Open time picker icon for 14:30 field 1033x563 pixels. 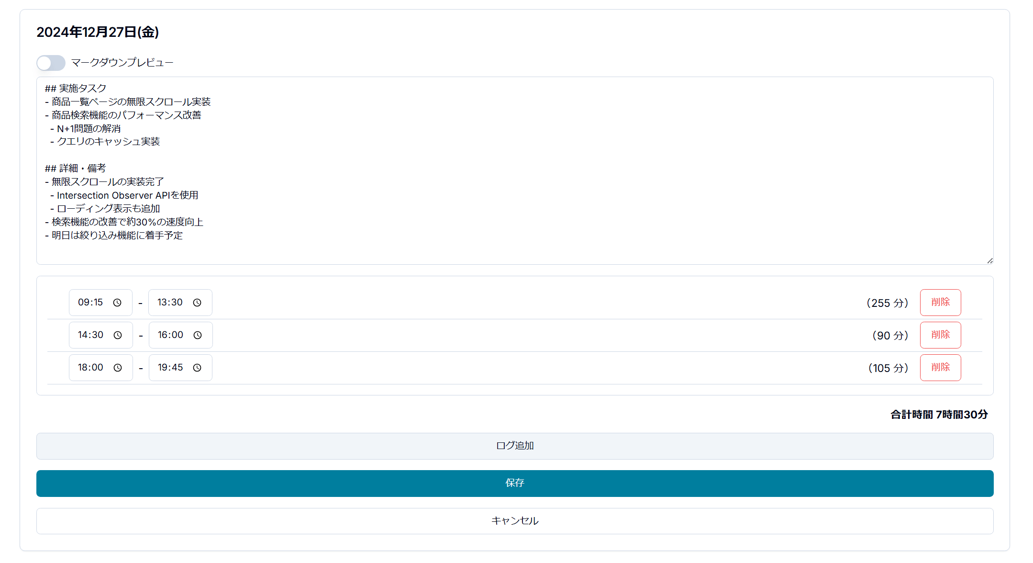118,335
